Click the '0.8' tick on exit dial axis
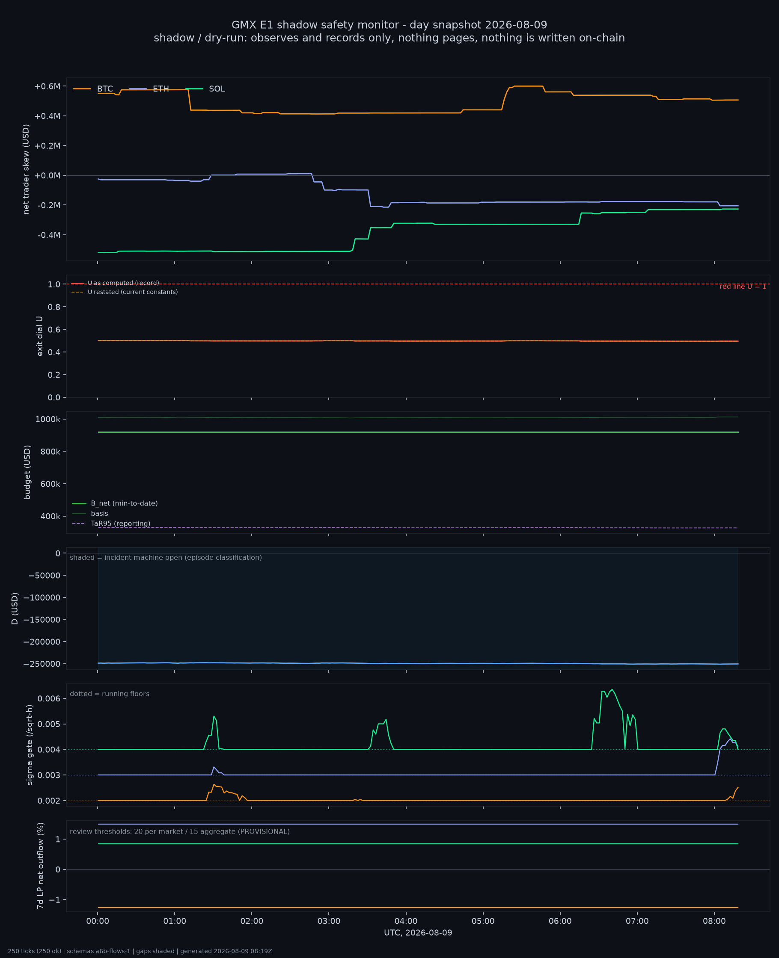 pyautogui.click(x=54, y=307)
